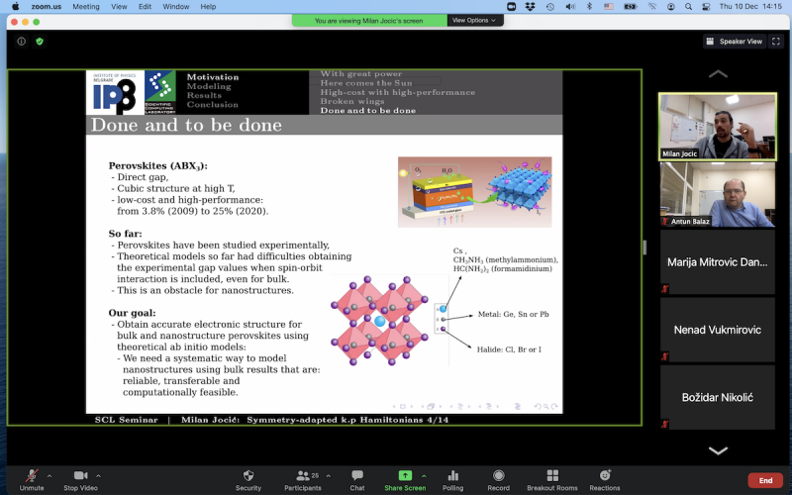This screenshot has width=792, height=495.
Task: Click the battery status icon
Action: click(630, 7)
